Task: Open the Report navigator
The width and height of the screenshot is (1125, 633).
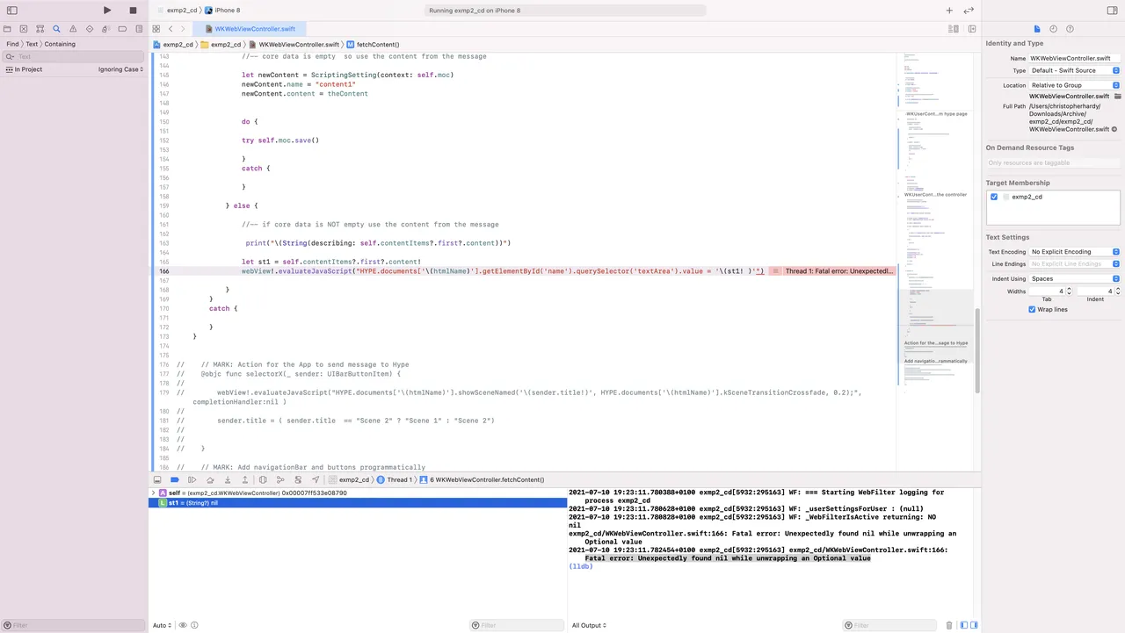Action: [x=139, y=29]
